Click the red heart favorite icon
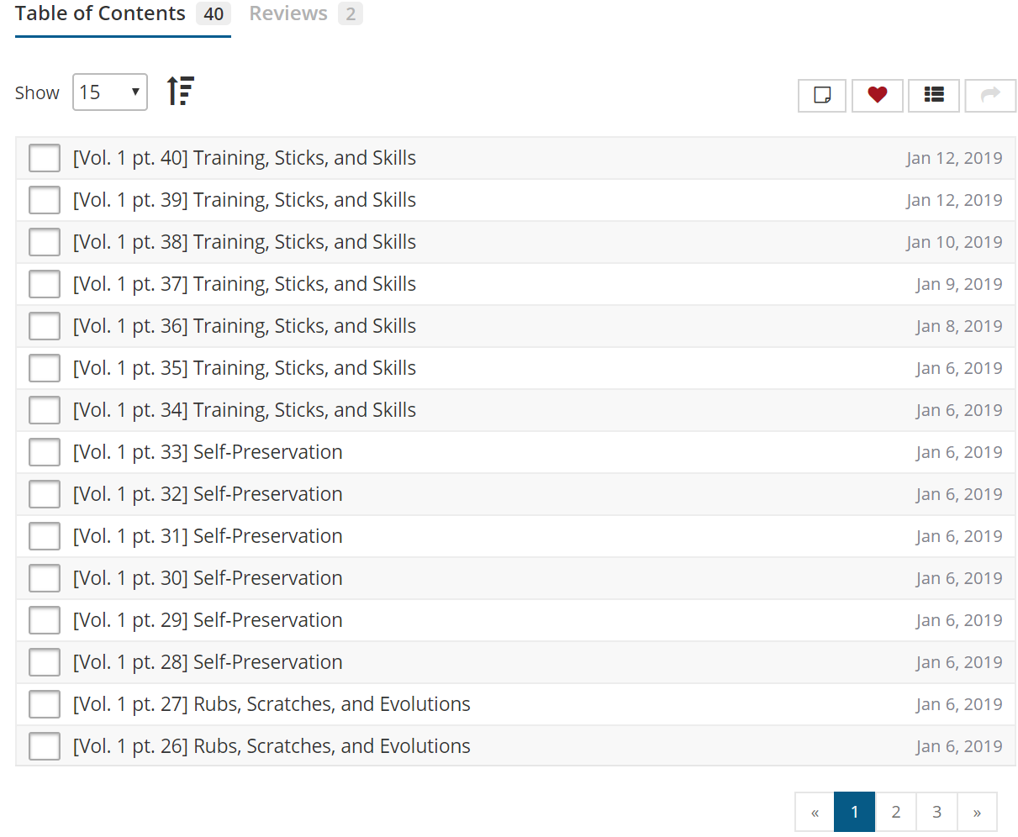Viewport: 1018px width, 837px height. 877,95
